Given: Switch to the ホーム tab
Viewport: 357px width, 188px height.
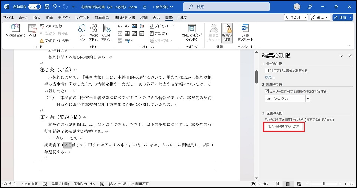Looking at the screenshot, I should [x=23, y=17].
